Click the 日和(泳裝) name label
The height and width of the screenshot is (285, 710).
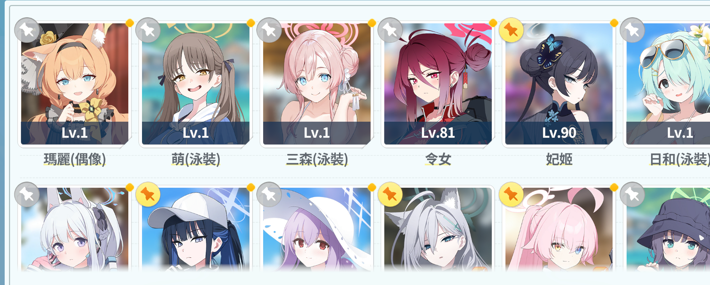pos(679,159)
